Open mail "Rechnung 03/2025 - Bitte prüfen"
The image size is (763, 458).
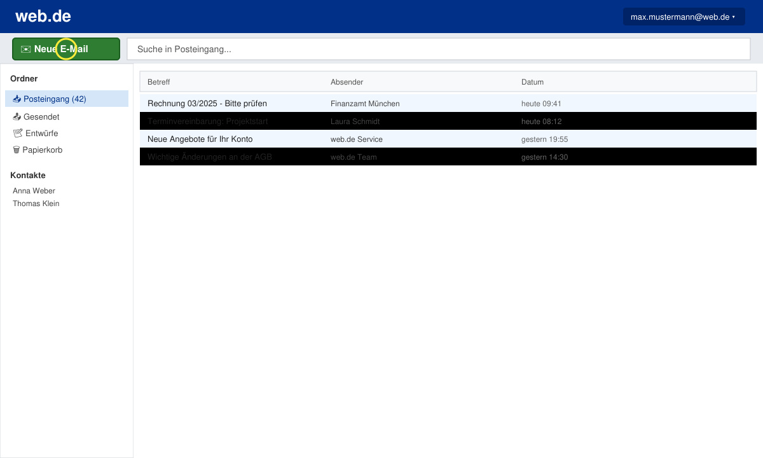click(207, 103)
